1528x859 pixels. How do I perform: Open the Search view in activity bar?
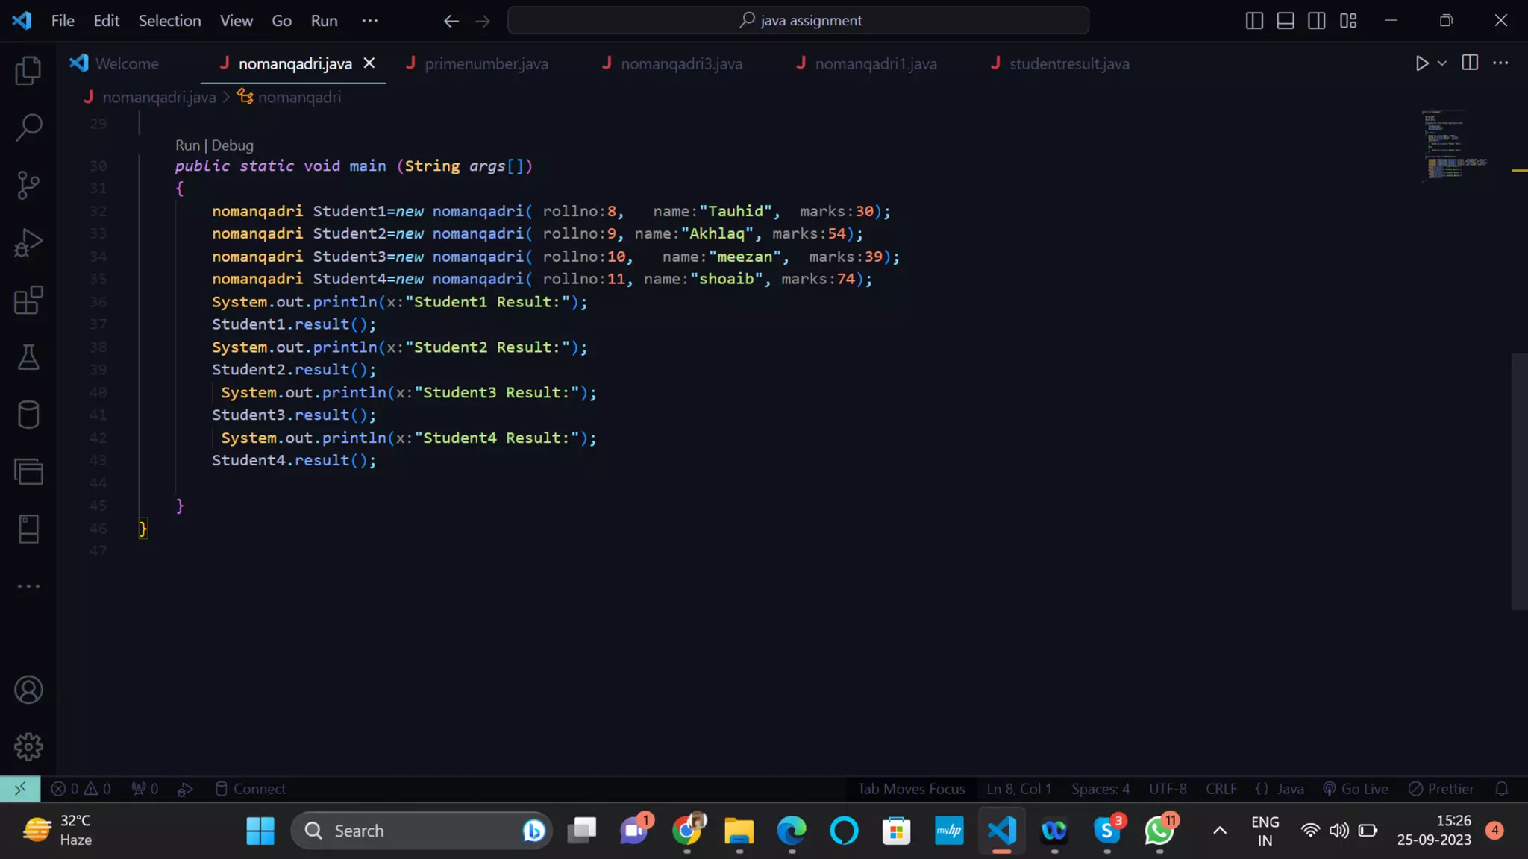[28, 128]
